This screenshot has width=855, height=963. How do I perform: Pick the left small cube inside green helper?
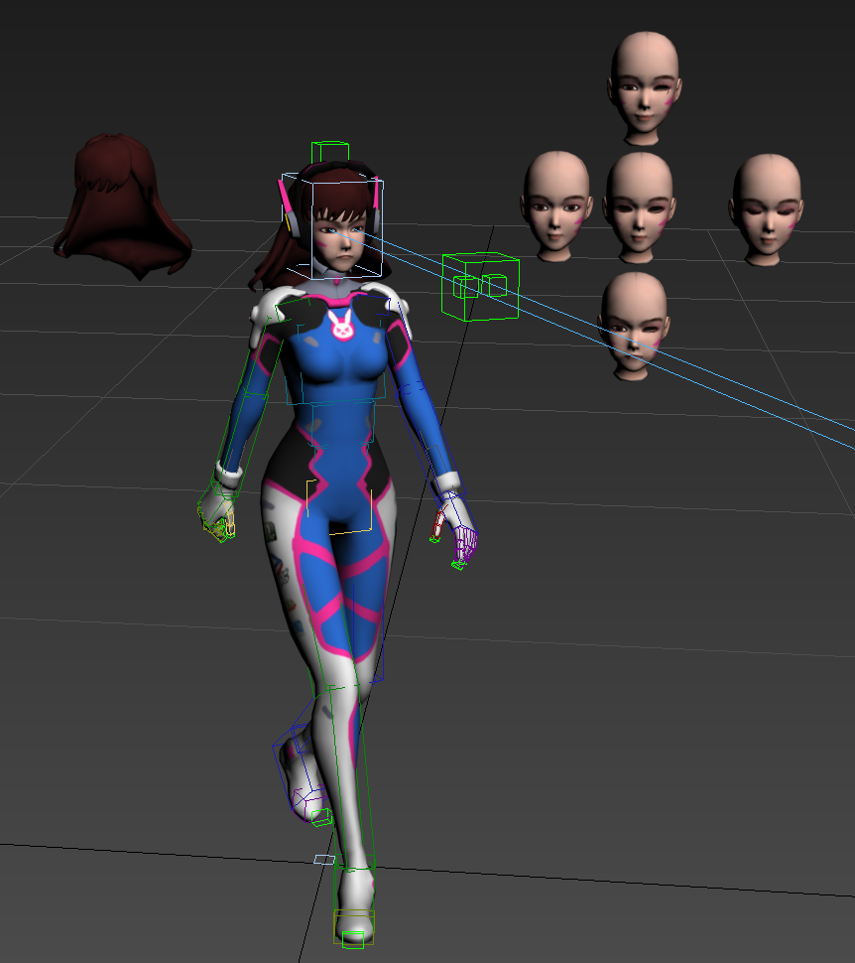point(465,287)
